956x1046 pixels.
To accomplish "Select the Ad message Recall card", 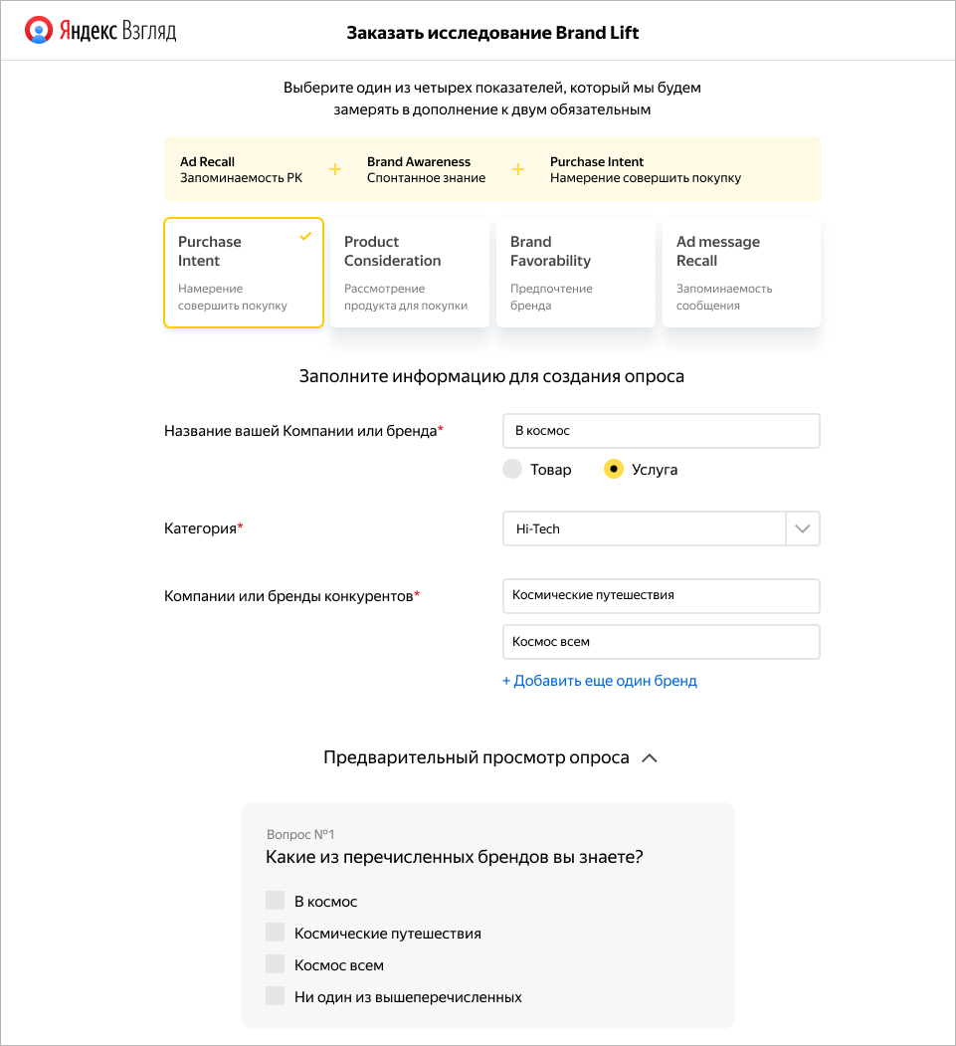I will coord(741,272).
